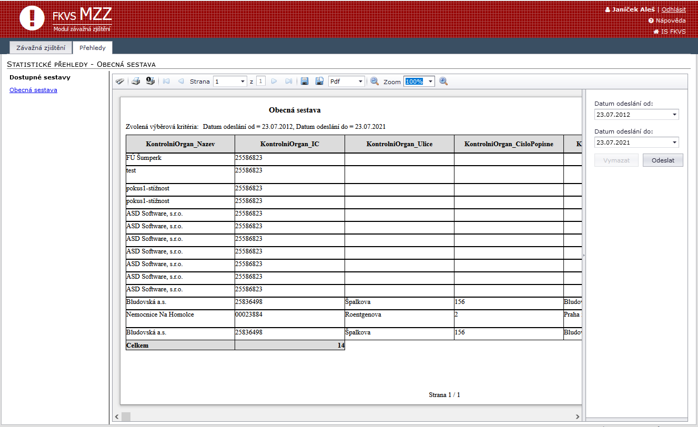Click horizontal scrollbar left arrow
Screen dimensions: 698x427
click(x=116, y=416)
